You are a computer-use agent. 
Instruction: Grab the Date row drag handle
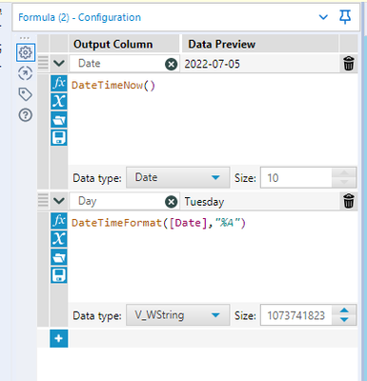(43, 63)
